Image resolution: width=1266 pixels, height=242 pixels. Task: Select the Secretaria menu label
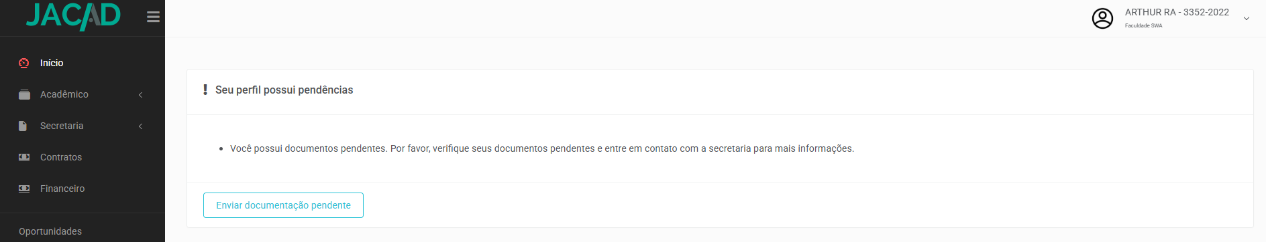click(62, 126)
